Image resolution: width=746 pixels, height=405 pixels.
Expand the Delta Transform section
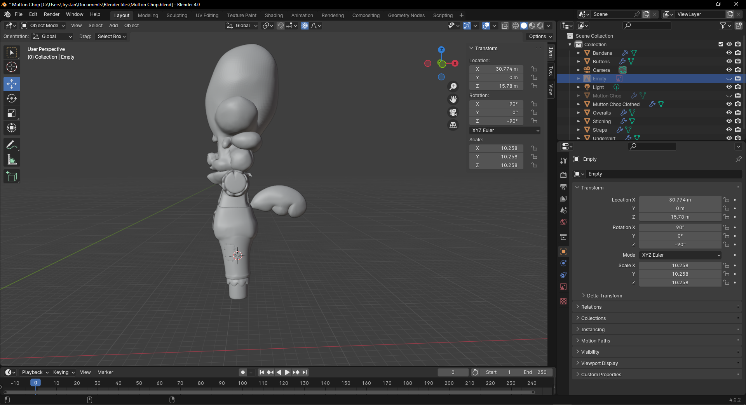click(x=604, y=296)
